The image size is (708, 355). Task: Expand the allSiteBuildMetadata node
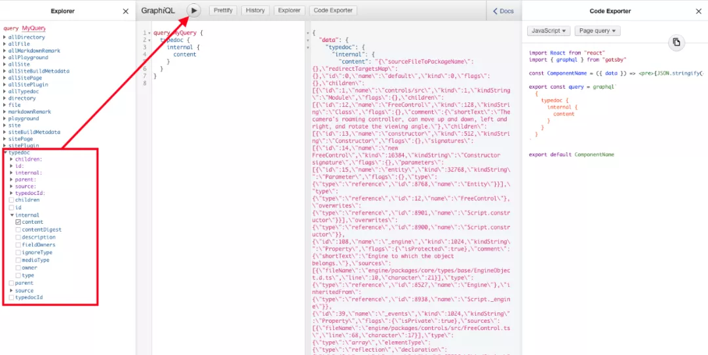[x=5, y=71]
